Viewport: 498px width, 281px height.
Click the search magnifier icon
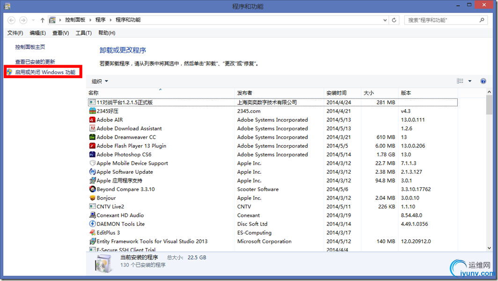tap(482, 20)
